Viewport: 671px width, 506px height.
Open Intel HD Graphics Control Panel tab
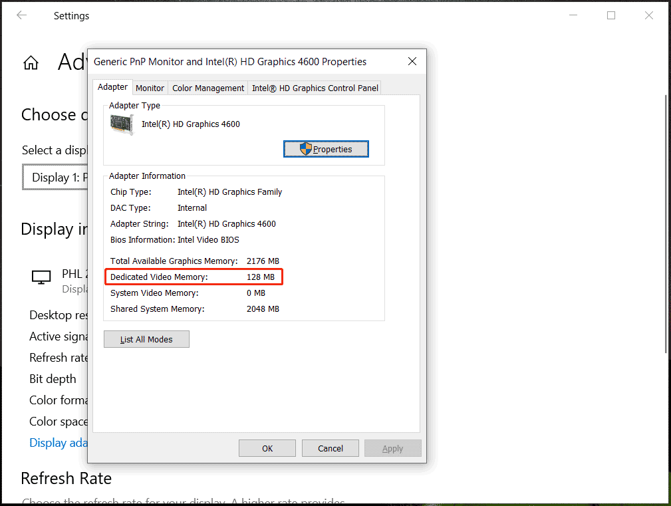315,88
